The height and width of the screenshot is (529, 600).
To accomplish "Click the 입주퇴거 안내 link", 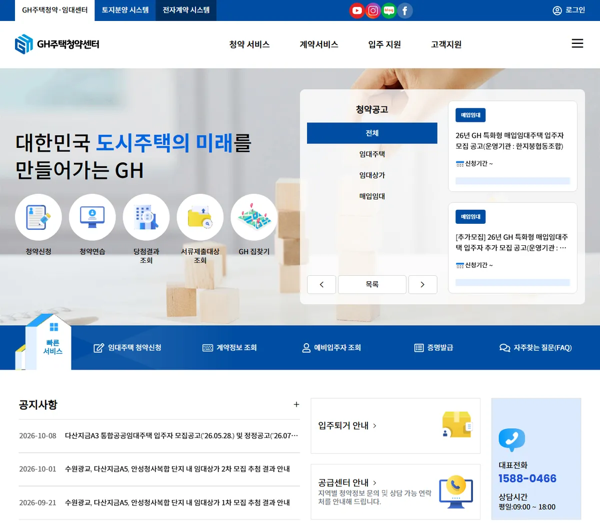I will pos(347,426).
